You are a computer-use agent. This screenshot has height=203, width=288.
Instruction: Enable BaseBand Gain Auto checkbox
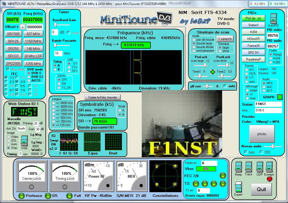pos(68,33)
